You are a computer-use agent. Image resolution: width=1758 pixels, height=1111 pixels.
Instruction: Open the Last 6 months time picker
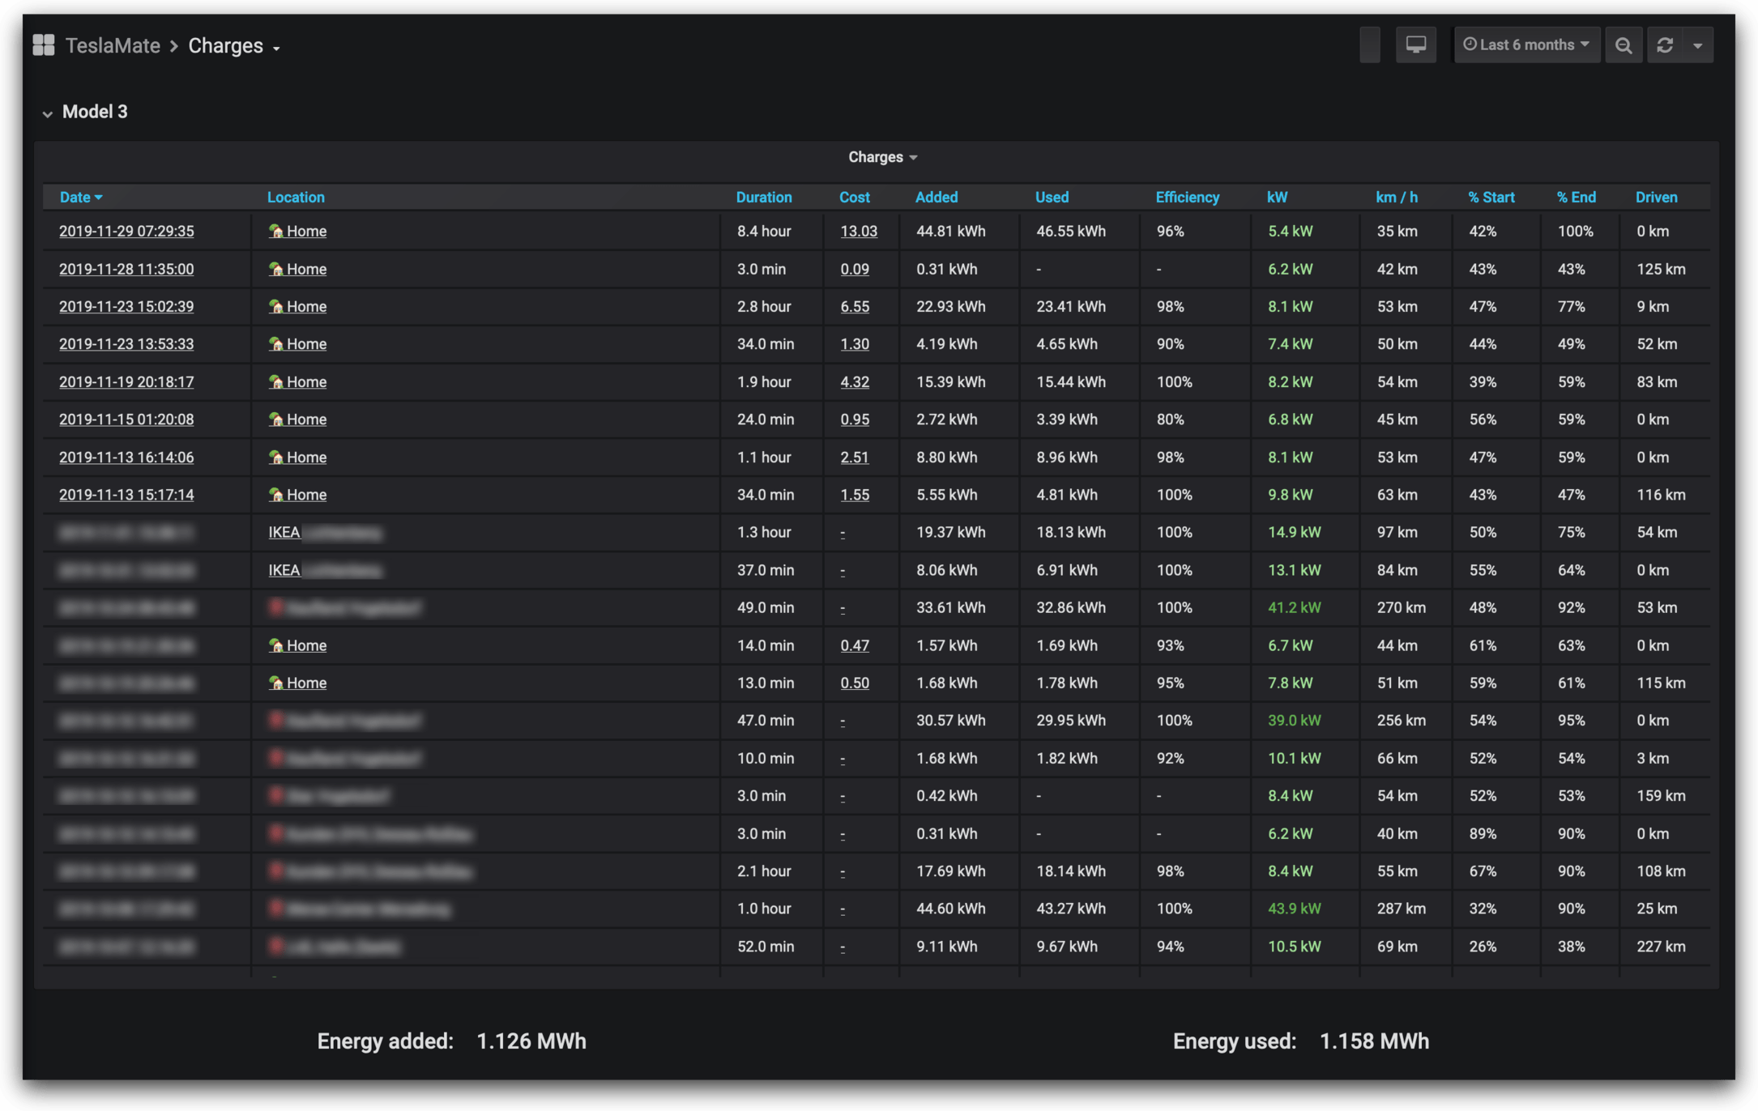(x=1526, y=45)
